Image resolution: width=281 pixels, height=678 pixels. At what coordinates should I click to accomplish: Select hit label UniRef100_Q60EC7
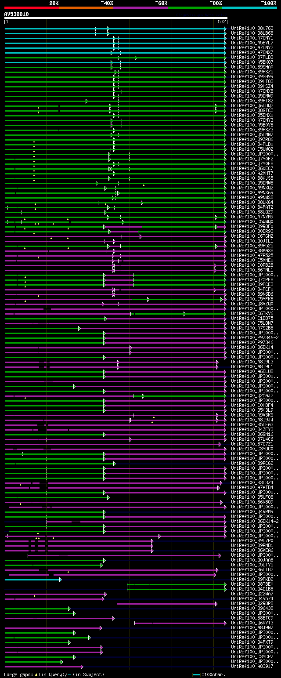coord(252,168)
